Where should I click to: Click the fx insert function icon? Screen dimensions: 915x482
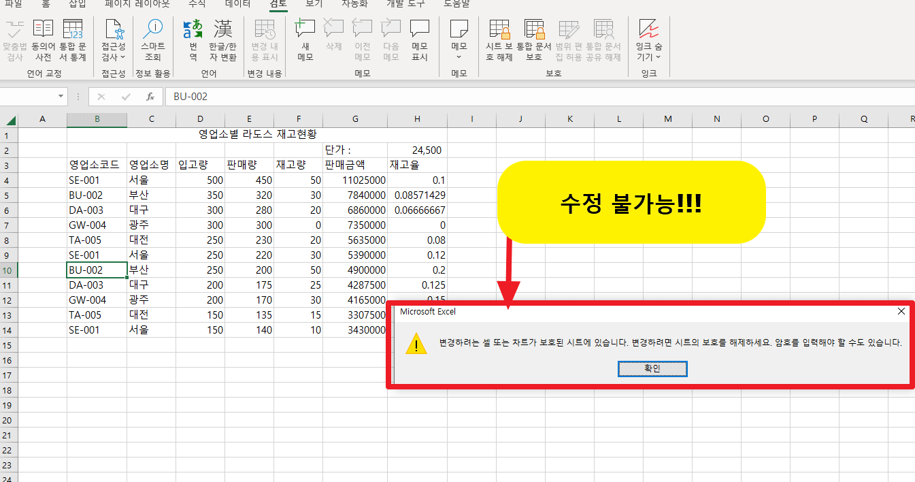(150, 97)
